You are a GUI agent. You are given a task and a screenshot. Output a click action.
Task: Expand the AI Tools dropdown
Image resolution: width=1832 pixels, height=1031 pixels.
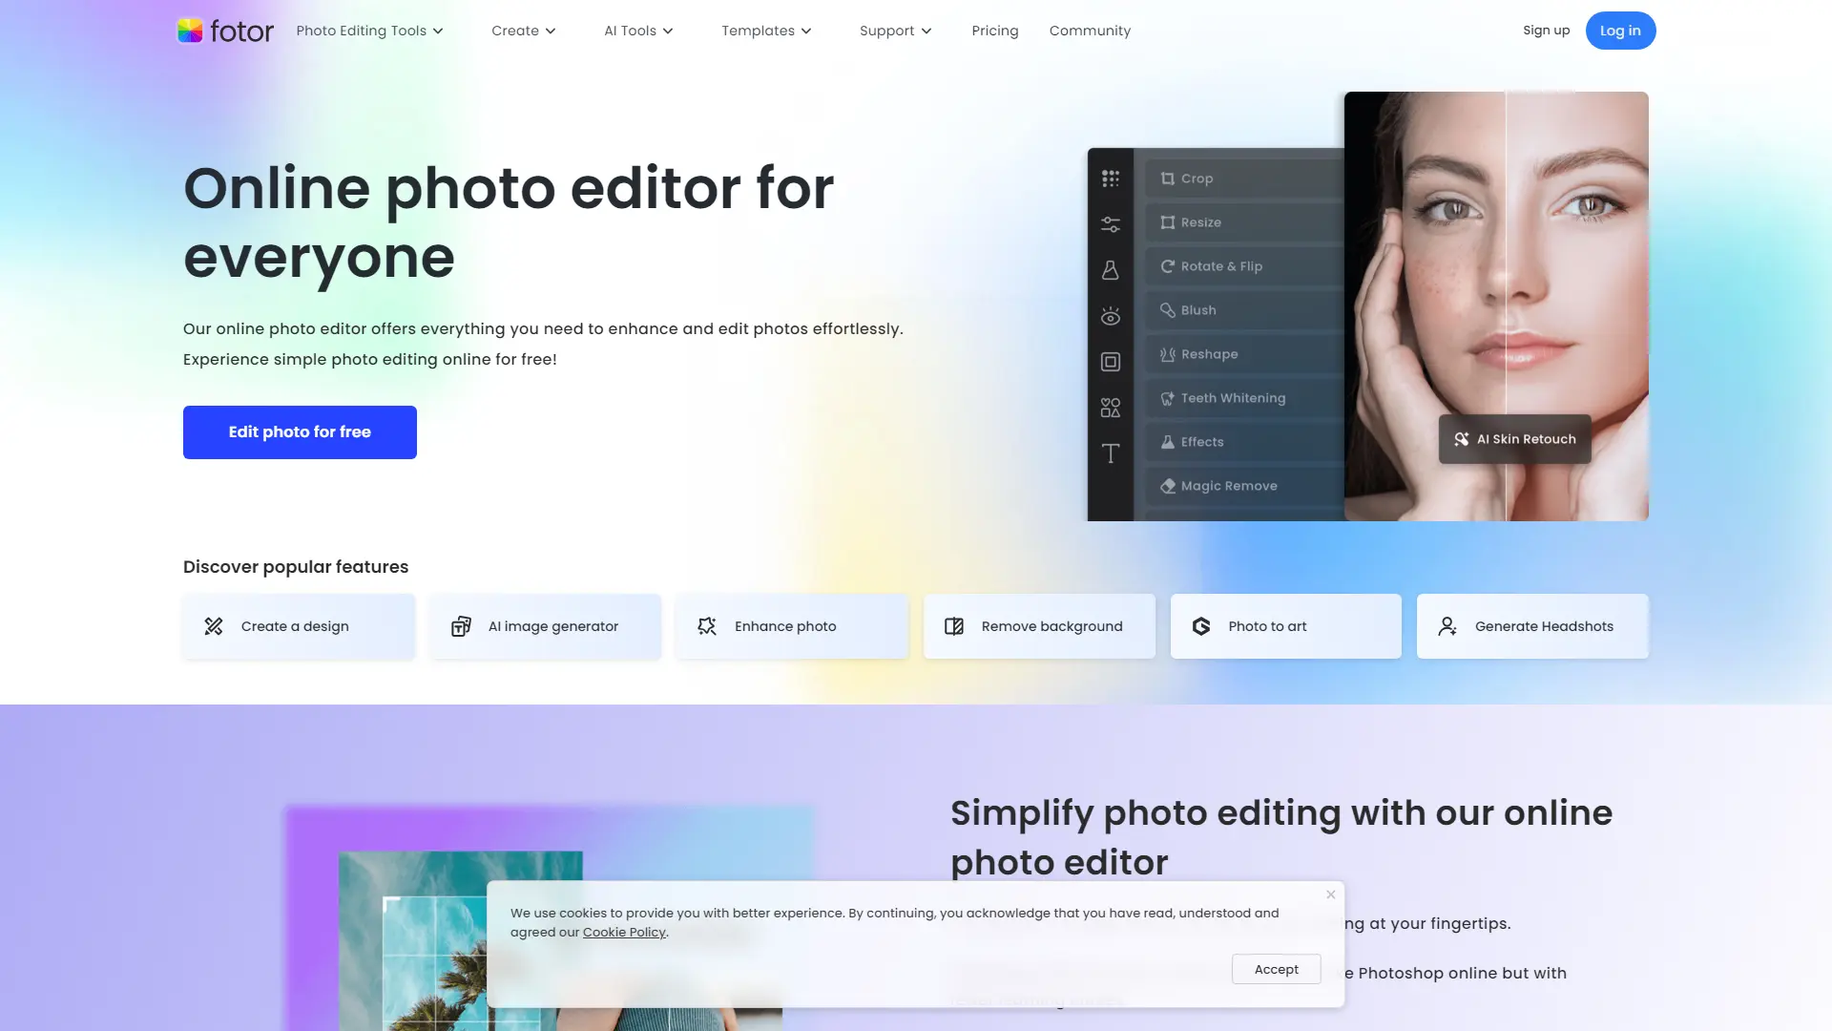coord(637,31)
